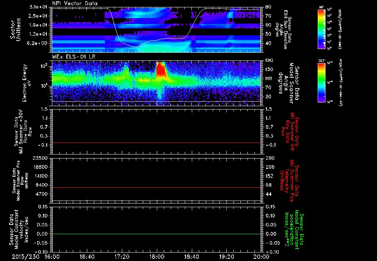Click the "18:40" time axis label
This screenshot has width=377, height=261.
[x=191, y=257]
